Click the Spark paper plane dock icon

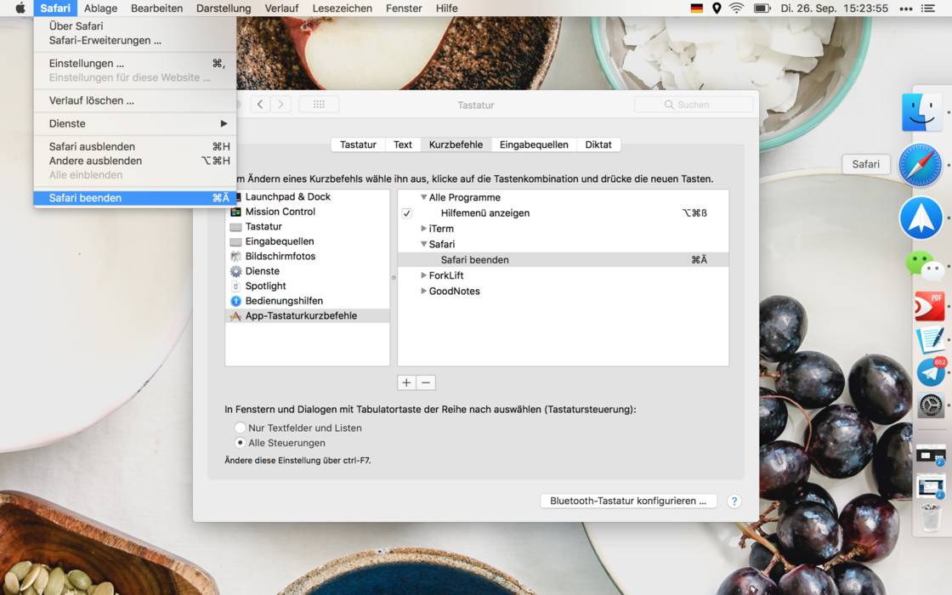[921, 218]
